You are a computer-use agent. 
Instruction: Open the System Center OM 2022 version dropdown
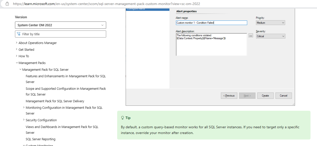point(60,25)
